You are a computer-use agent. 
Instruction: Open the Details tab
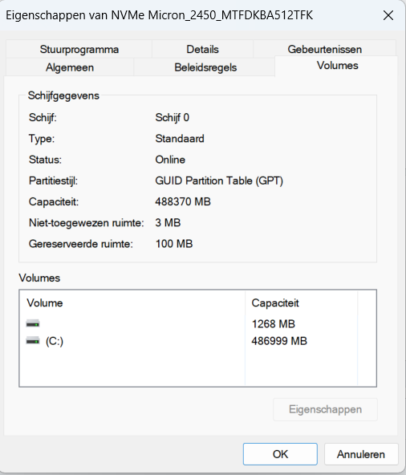pyautogui.click(x=202, y=49)
